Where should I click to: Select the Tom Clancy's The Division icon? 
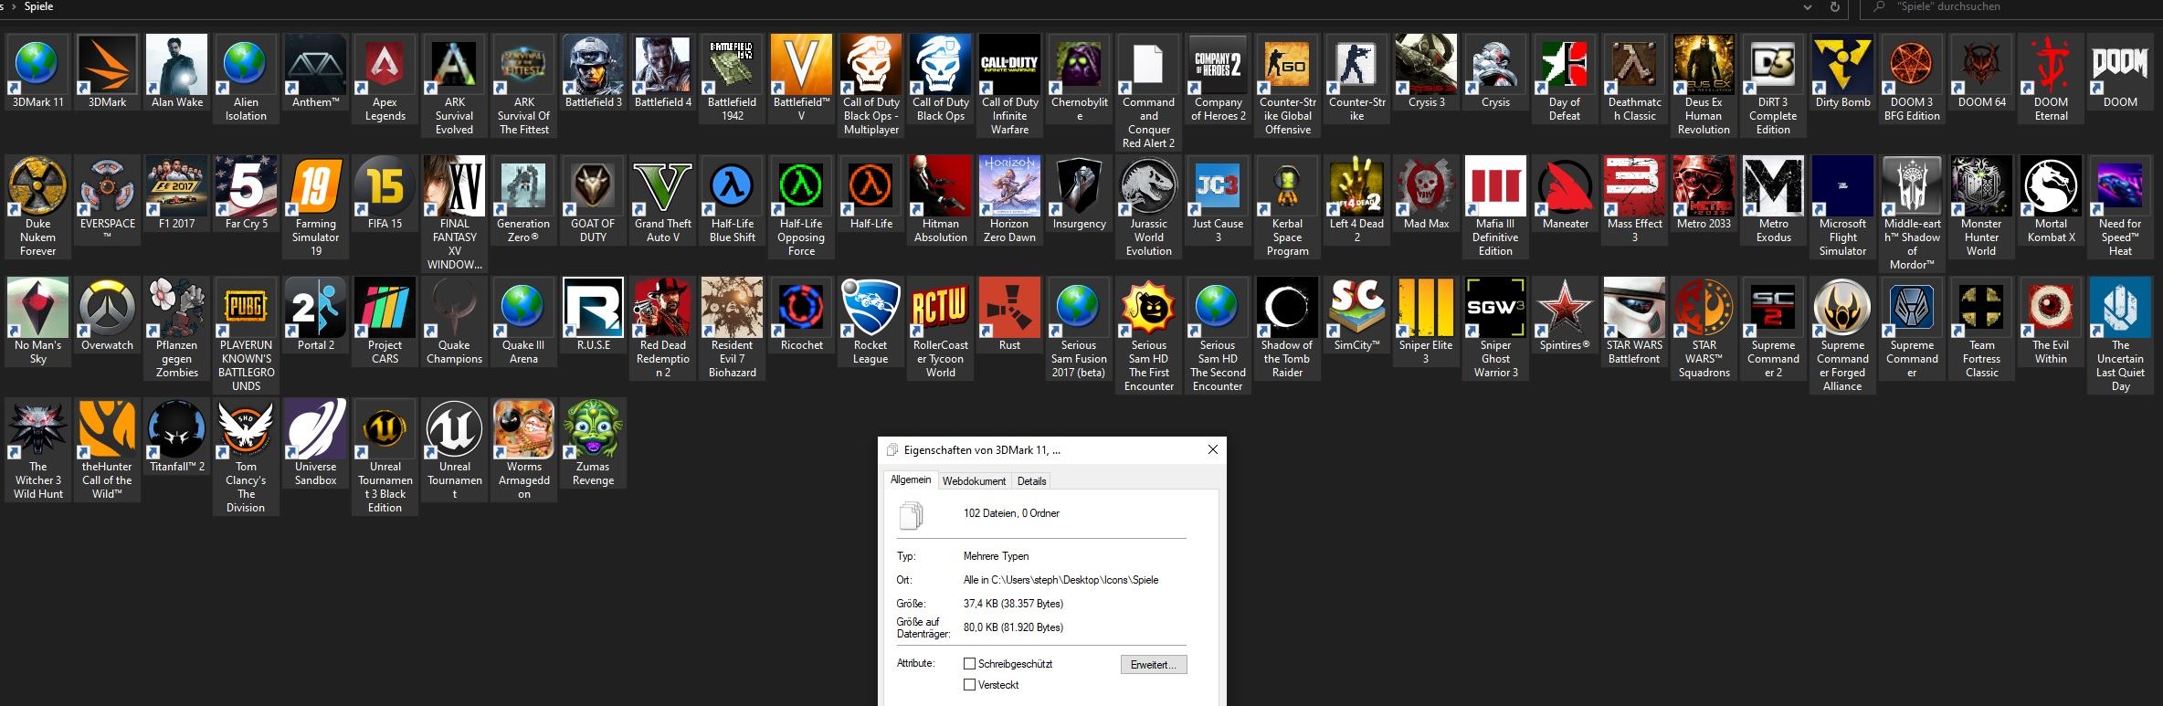click(x=246, y=458)
